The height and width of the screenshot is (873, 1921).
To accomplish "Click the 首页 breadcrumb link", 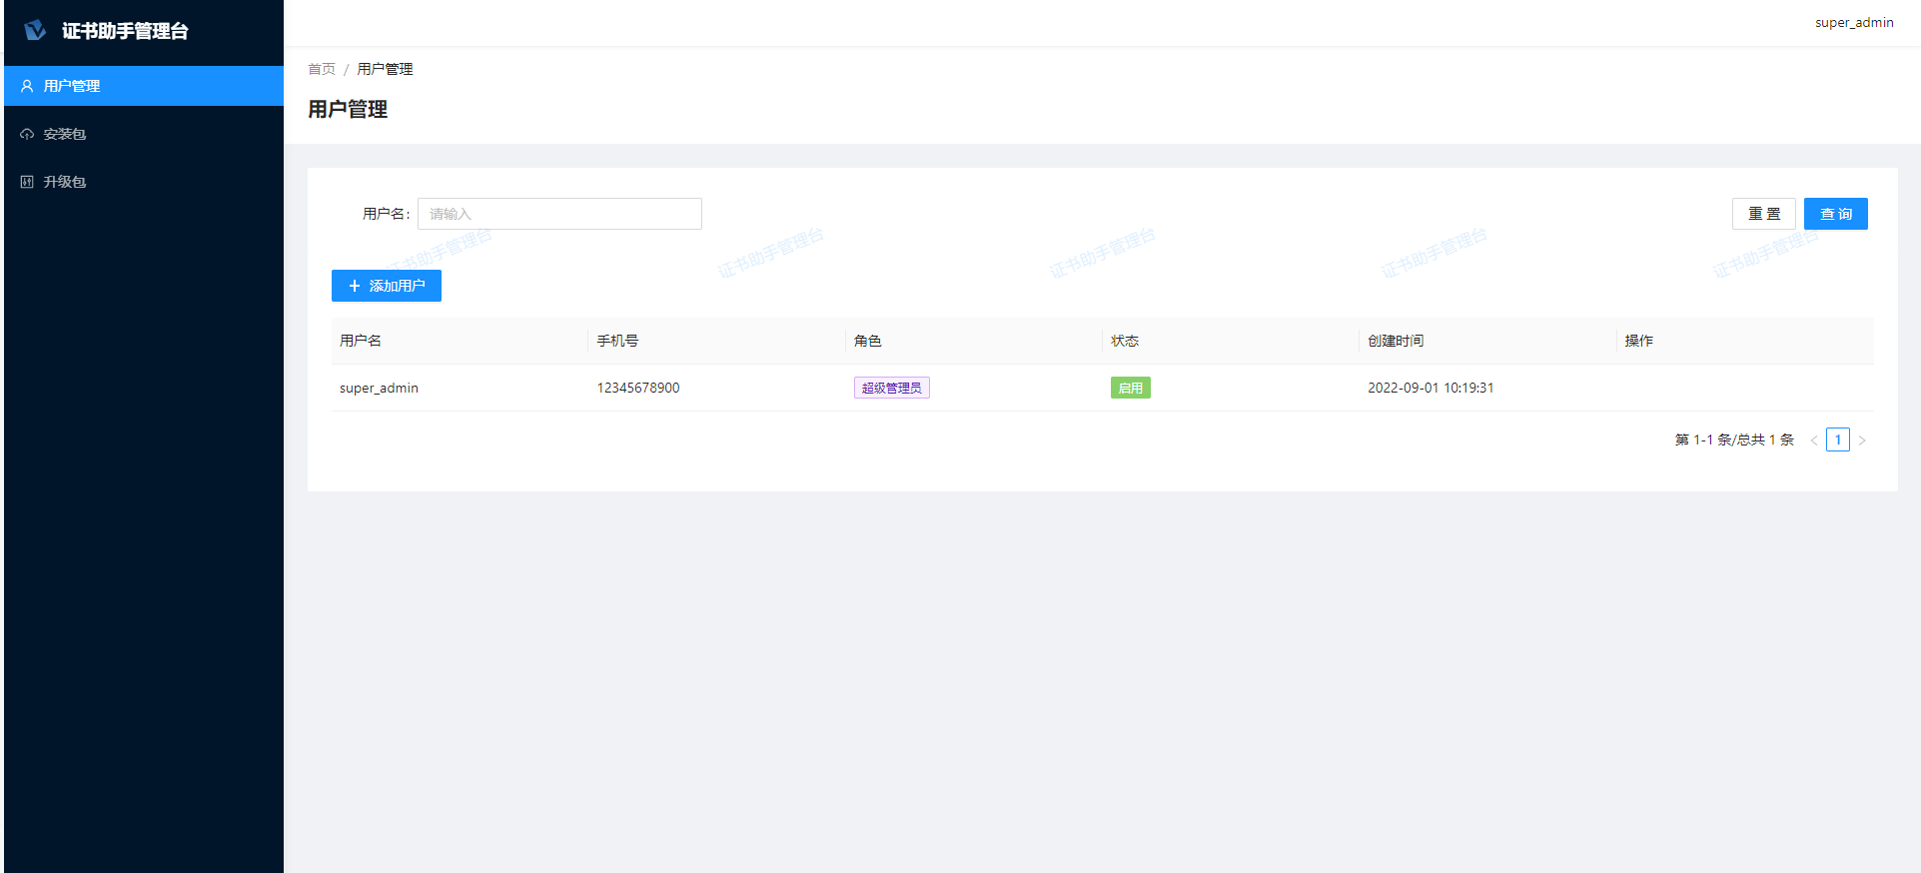I will (322, 69).
